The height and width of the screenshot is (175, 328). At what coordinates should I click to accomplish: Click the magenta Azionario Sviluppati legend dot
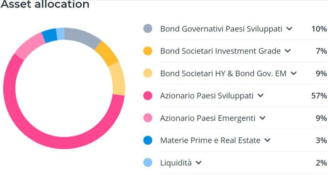tap(148, 96)
